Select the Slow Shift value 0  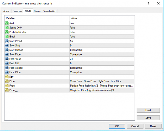(x=102, y=45)
